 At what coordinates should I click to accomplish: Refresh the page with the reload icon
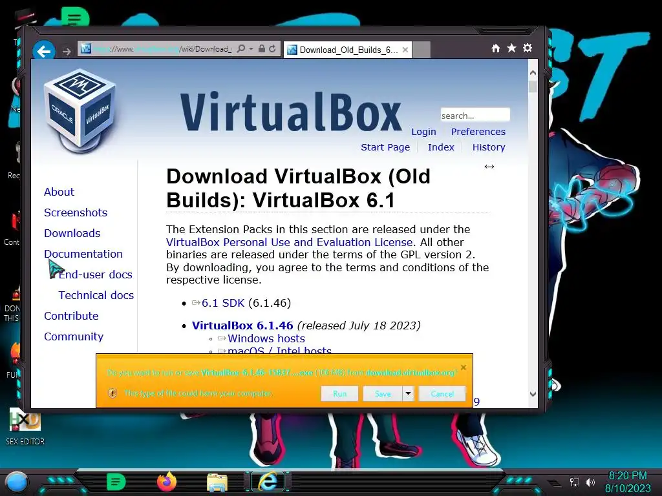point(272,49)
